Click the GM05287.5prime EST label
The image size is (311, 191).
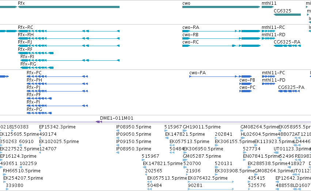pos(202,156)
